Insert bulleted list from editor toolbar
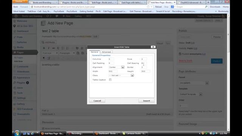242x136 pixels. [63, 48]
